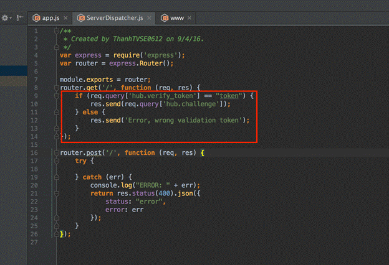Click the fold end marker at line 14

click(x=57, y=136)
